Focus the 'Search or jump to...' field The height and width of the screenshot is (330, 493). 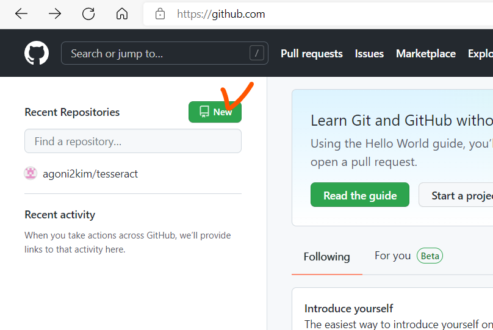point(165,53)
